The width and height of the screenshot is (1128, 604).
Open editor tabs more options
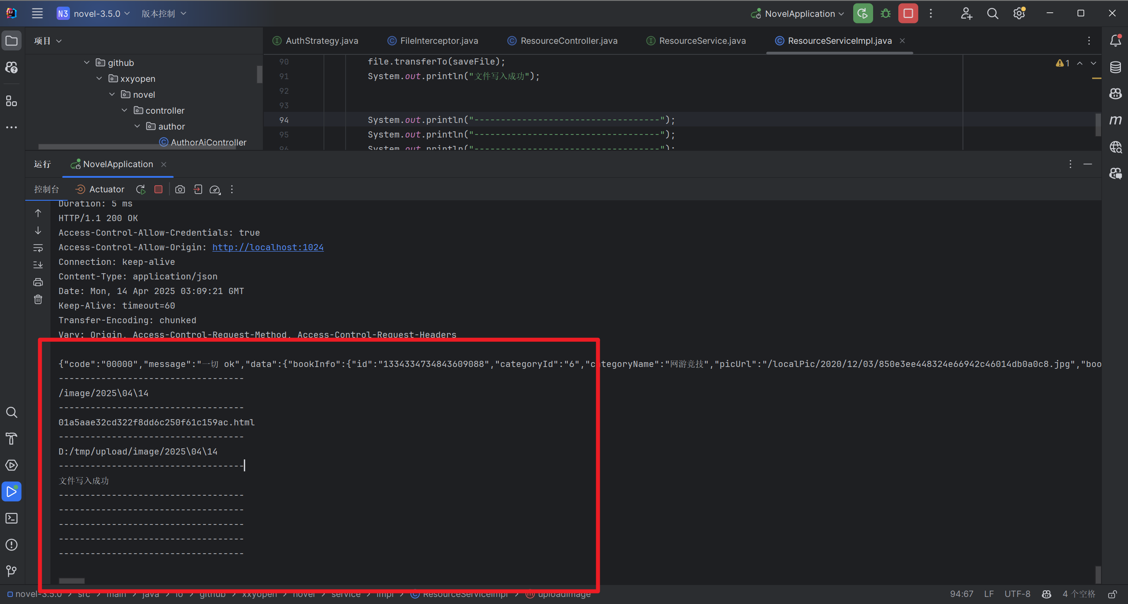point(1089,41)
